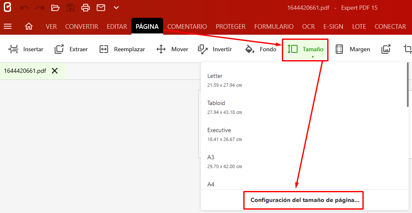Choose Tabloid page size

tap(303, 107)
